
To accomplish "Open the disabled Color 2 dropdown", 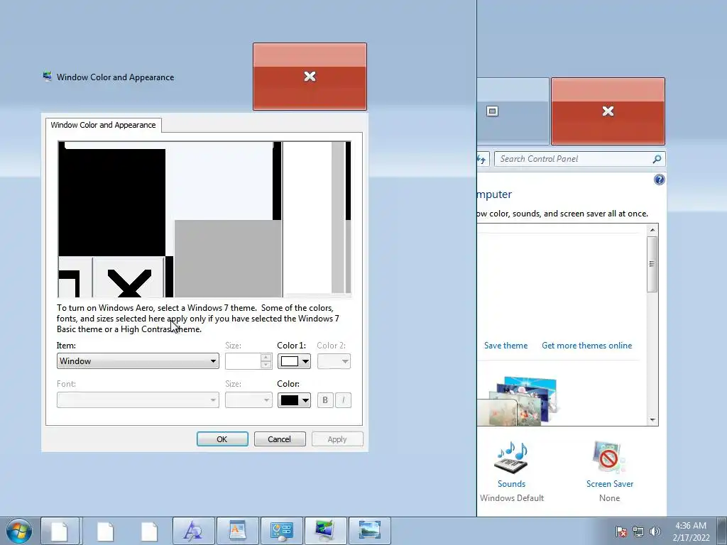I will pyautogui.click(x=334, y=361).
